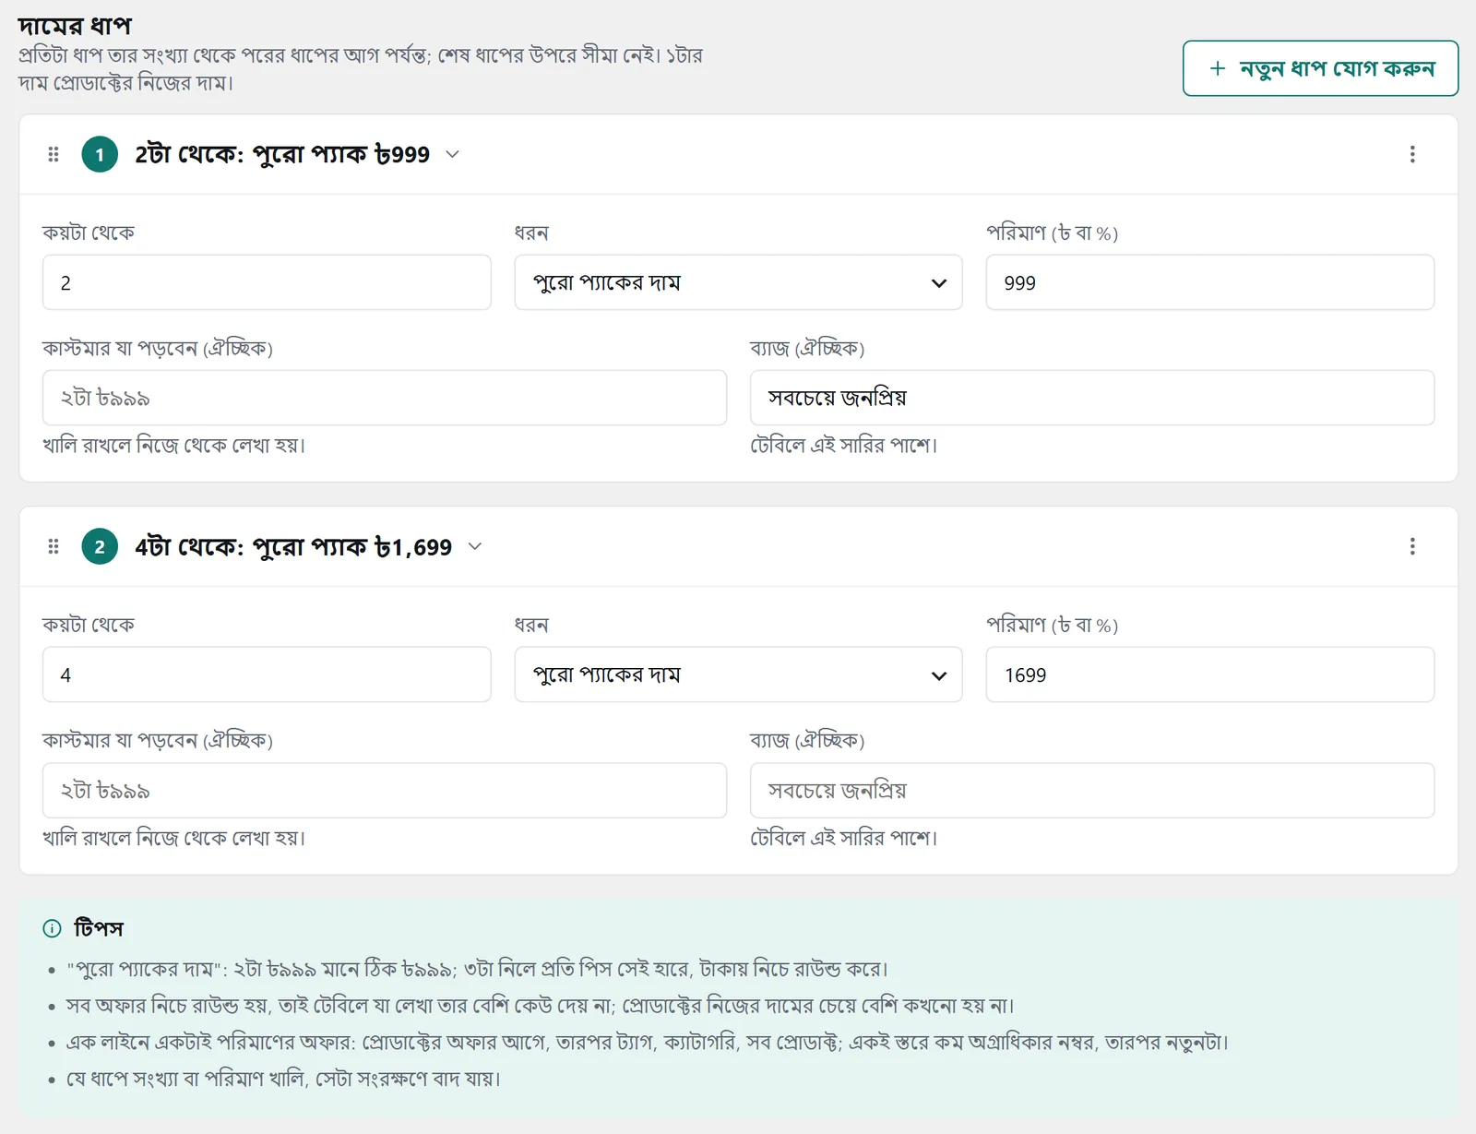This screenshot has width=1476, height=1134.
Task: Click the info icon beside টিপস
Action: [x=53, y=928]
